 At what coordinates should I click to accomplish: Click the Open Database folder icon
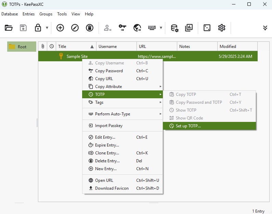(x=9, y=28)
